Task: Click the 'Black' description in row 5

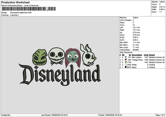Action: click(134, 67)
